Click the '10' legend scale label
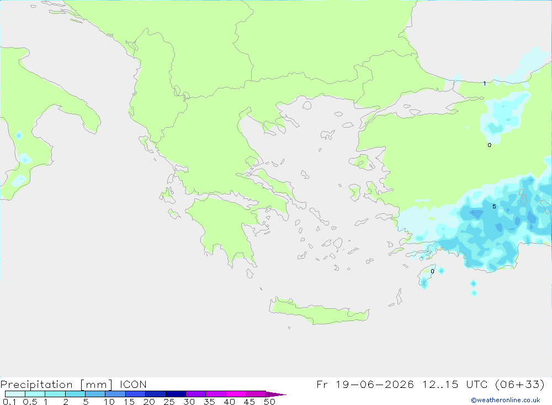The width and height of the screenshot is (552, 405). [x=109, y=402]
